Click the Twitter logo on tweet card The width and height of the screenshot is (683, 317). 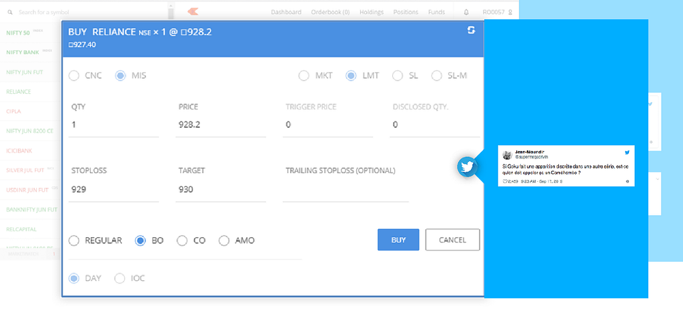click(x=627, y=153)
